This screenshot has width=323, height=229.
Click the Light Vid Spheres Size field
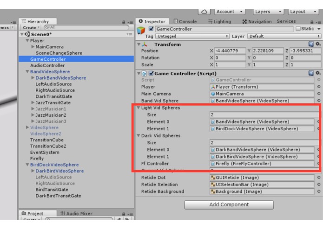[x=264, y=115]
